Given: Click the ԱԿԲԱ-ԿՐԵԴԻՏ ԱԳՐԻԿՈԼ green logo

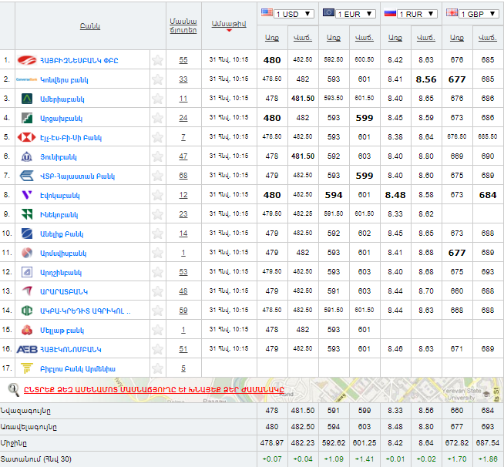Looking at the screenshot, I should [x=27, y=311].
